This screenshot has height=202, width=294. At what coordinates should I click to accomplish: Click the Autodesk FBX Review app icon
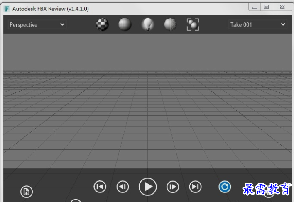click(7, 9)
